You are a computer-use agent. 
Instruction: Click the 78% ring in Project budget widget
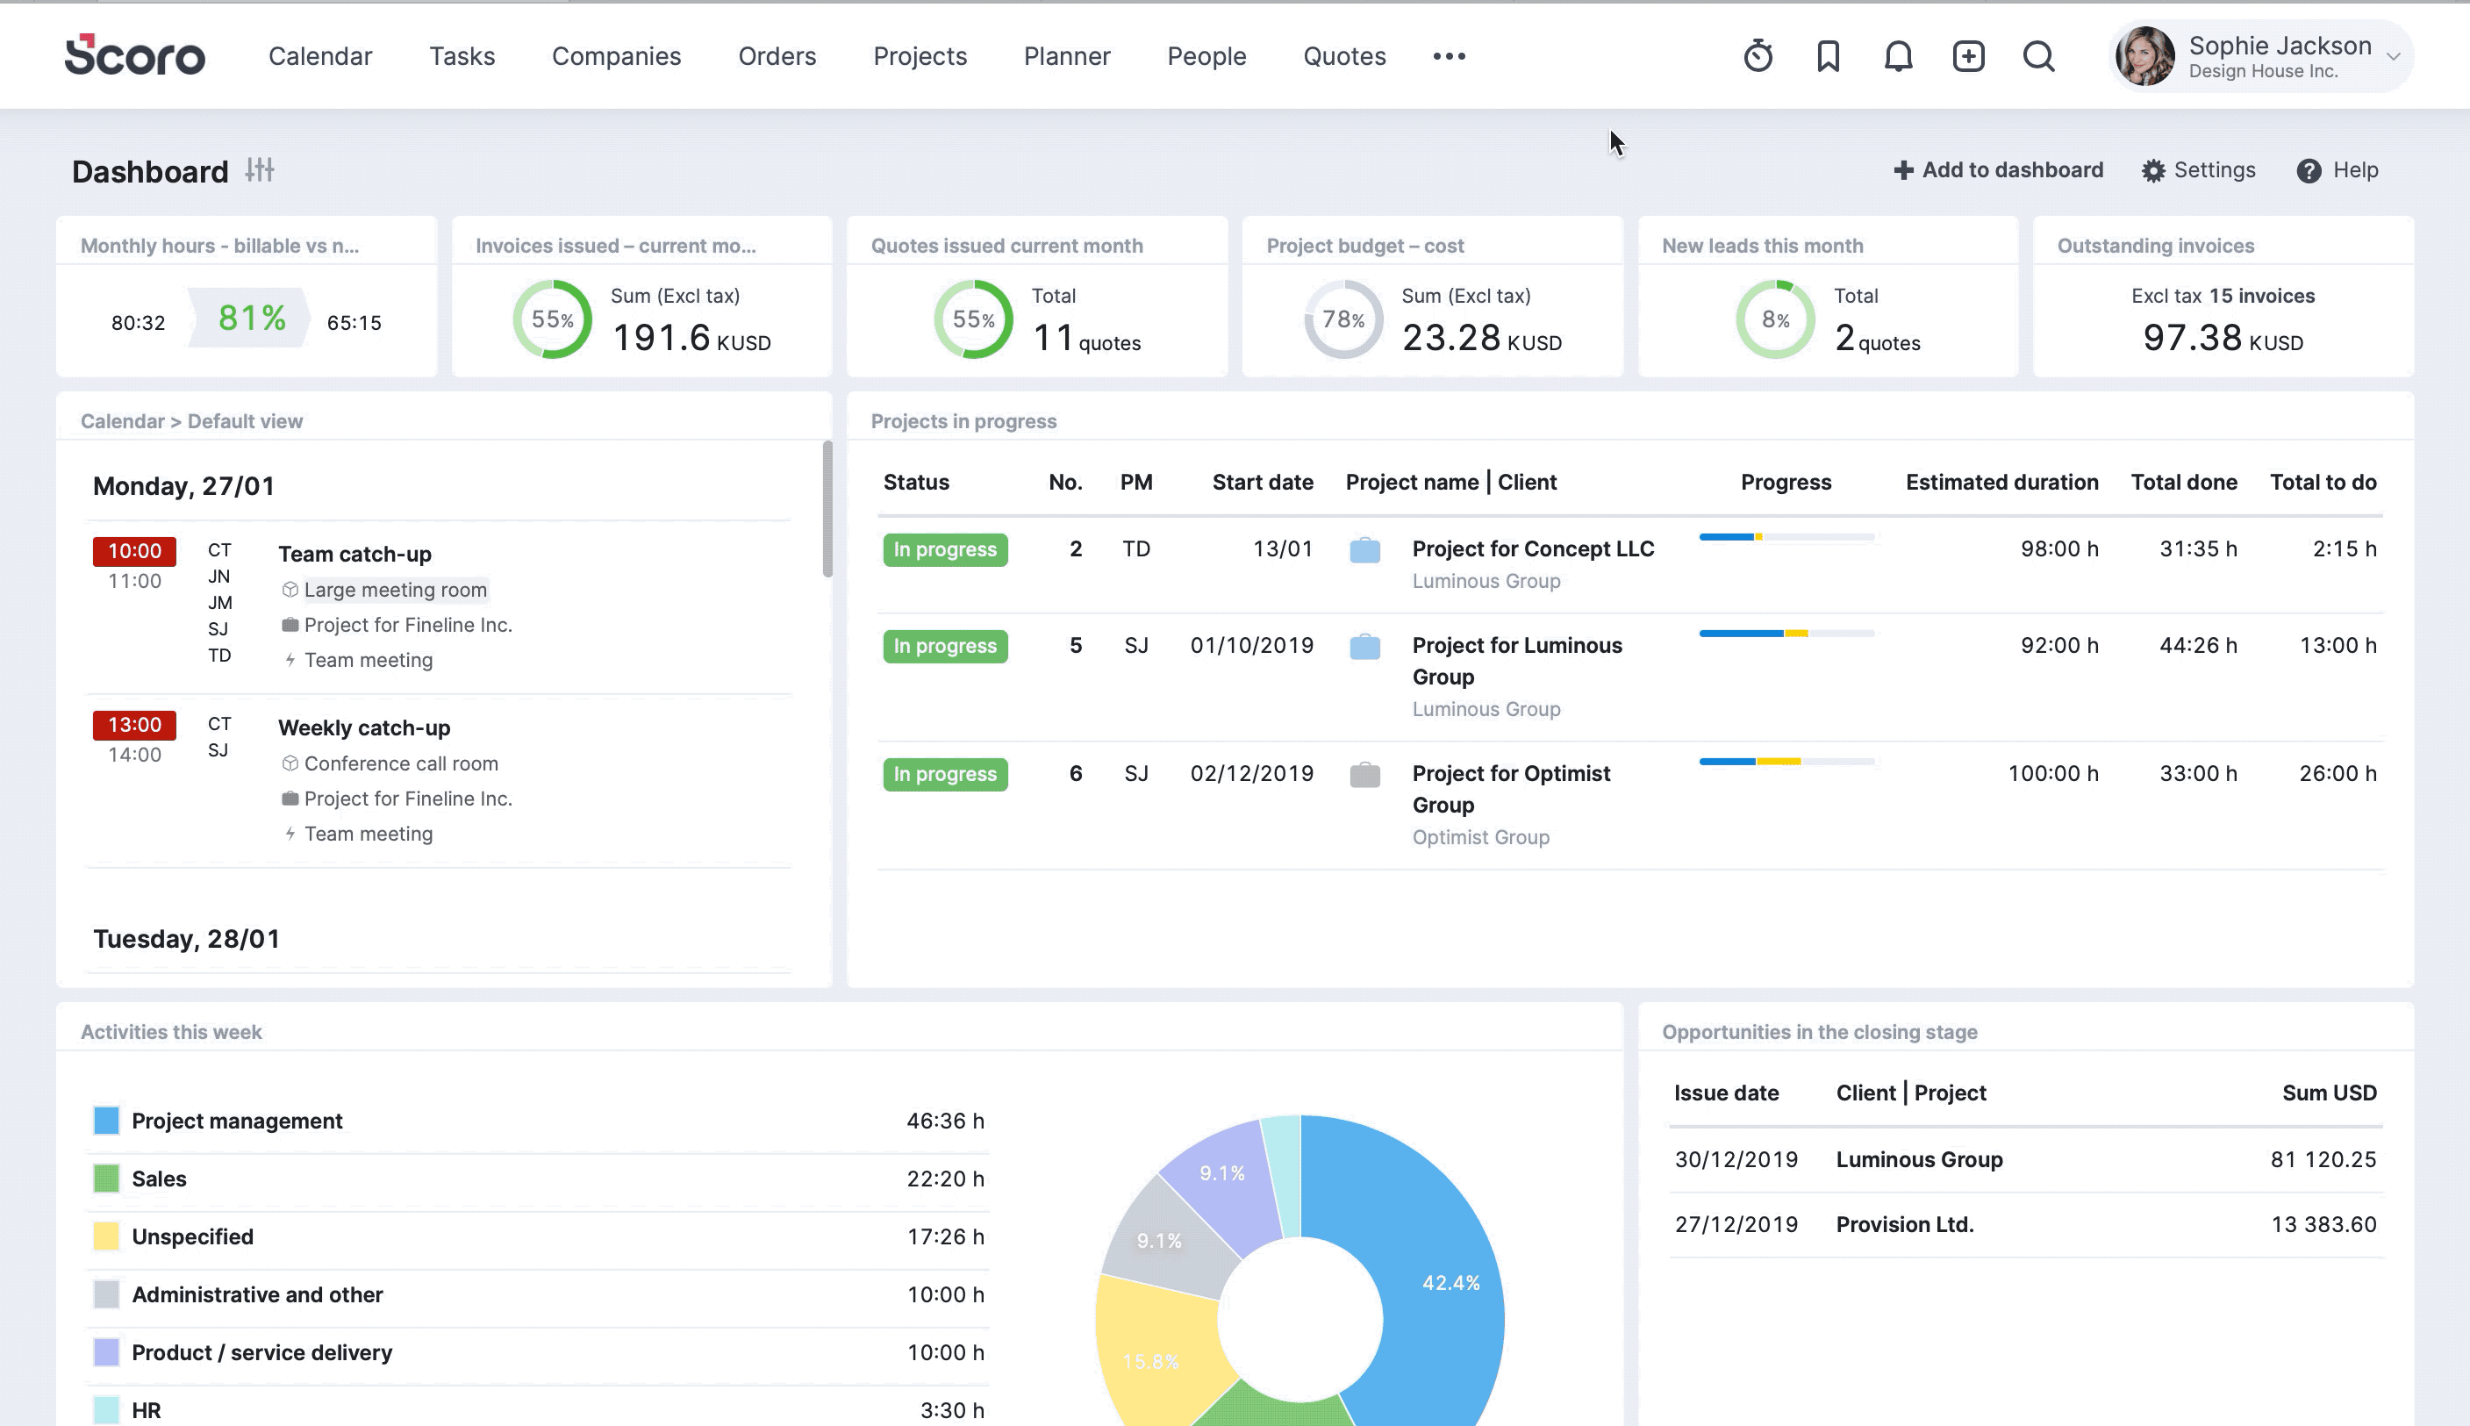point(1343,319)
